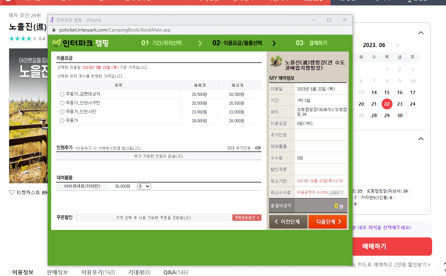Image resolution: width=446 pixels, height=276 pixels.
Task: Open the 비비큐세트 quantity dropdown
Action: click(144, 186)
